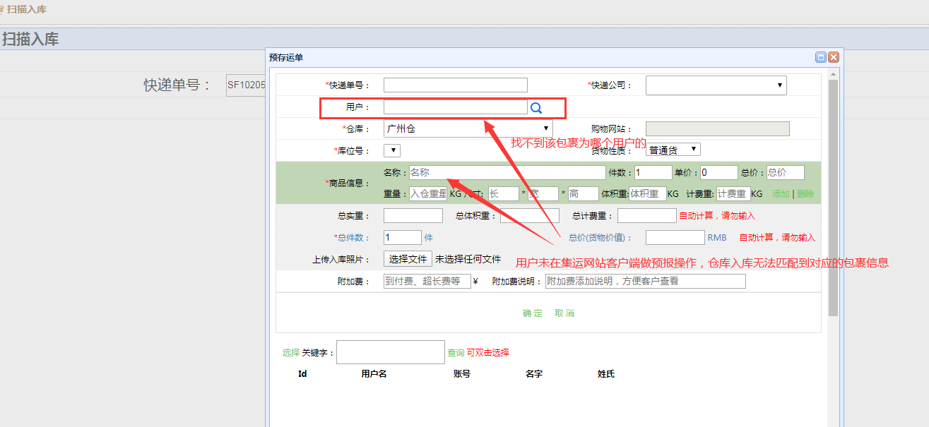The height and width of the screenshot is (427, 929).
Task: Click 添加 to add a product row
Action: (x=781, y=194)
